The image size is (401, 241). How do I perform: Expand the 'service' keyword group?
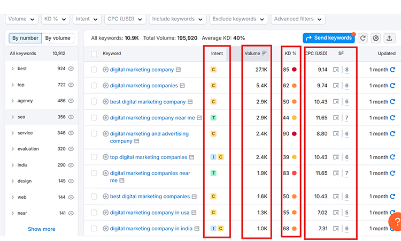(x=12, y=133)
